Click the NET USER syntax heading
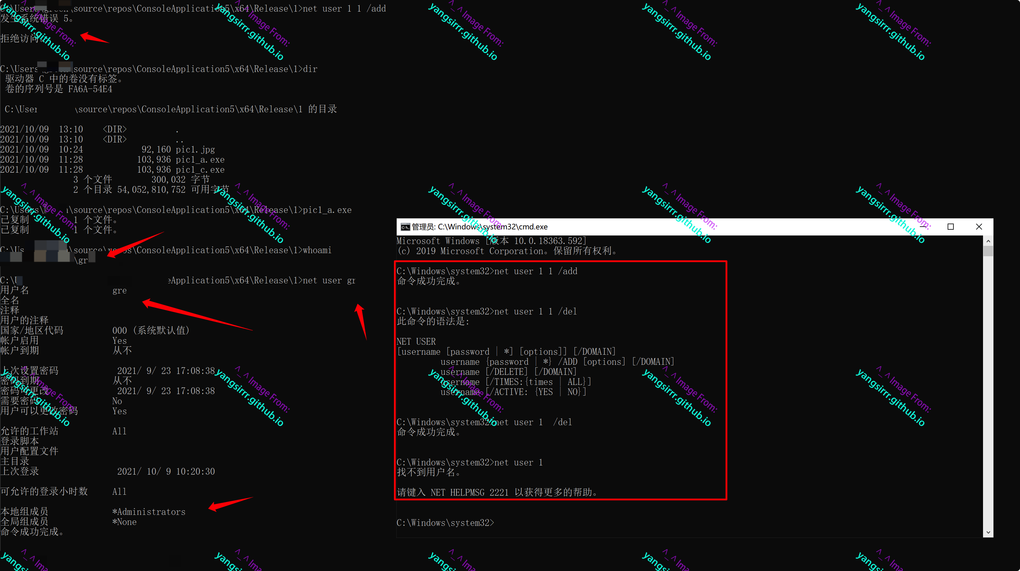1020x571 pixels. (x=416, y=341)
